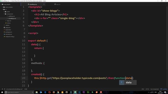Click the book icon beside README.md
This screenshot has height=94, width=168.
4,34
